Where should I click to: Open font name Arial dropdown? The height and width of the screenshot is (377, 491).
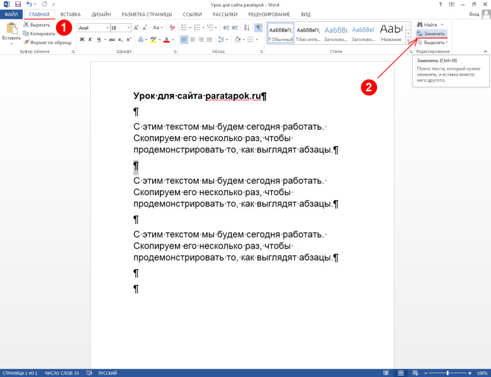coord(108,28)
